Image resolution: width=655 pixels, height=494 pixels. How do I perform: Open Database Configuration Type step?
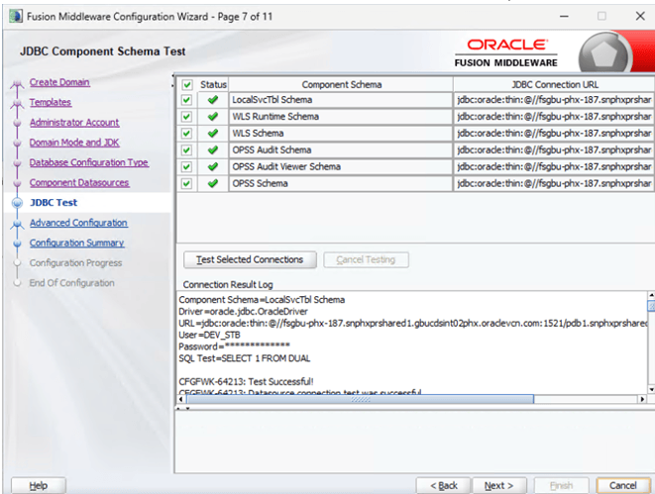(89, 162)
